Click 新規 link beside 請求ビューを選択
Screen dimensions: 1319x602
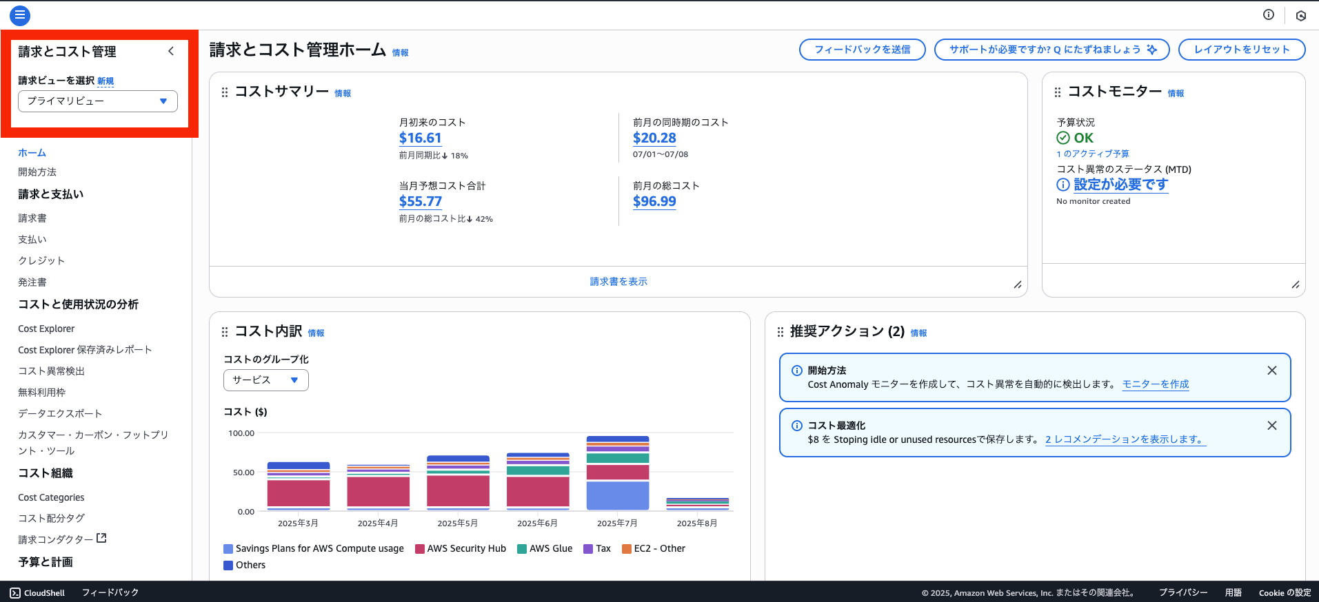point(105,81)
